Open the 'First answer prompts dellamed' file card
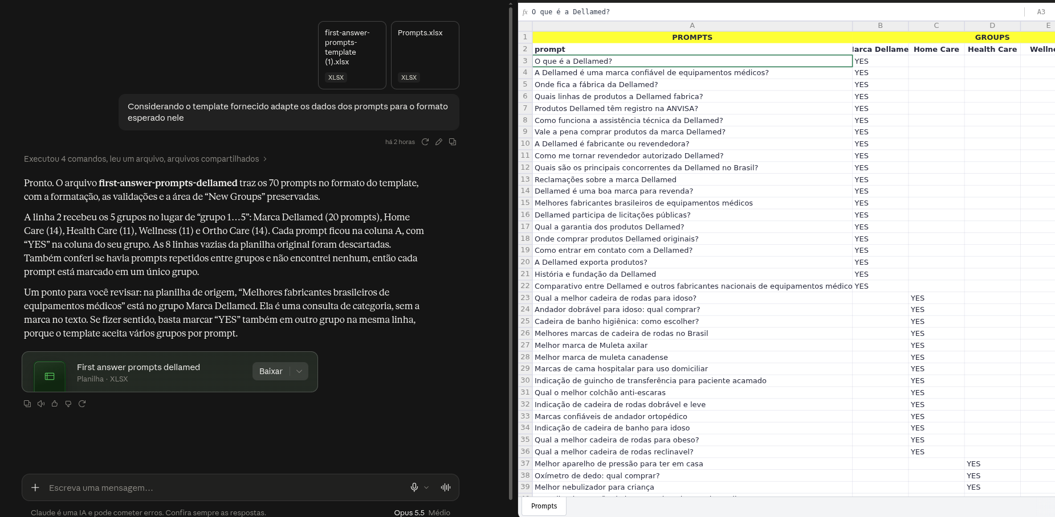Image resolution: width=1055 pixels, height=517 pixels. 170,372
